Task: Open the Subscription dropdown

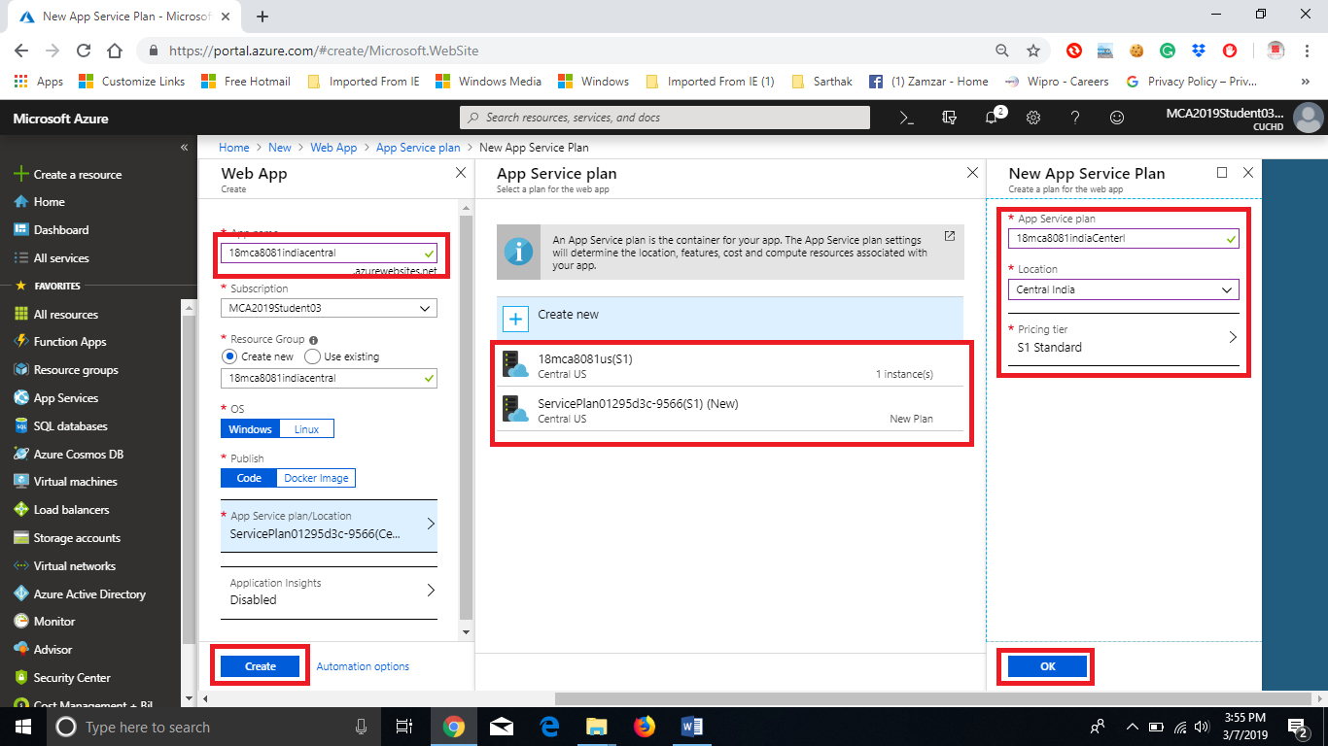Action: [329, 308]
